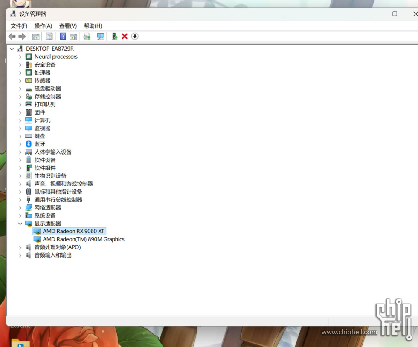Collapse the DESKTOP-EA8729R root node

[12, 49]
